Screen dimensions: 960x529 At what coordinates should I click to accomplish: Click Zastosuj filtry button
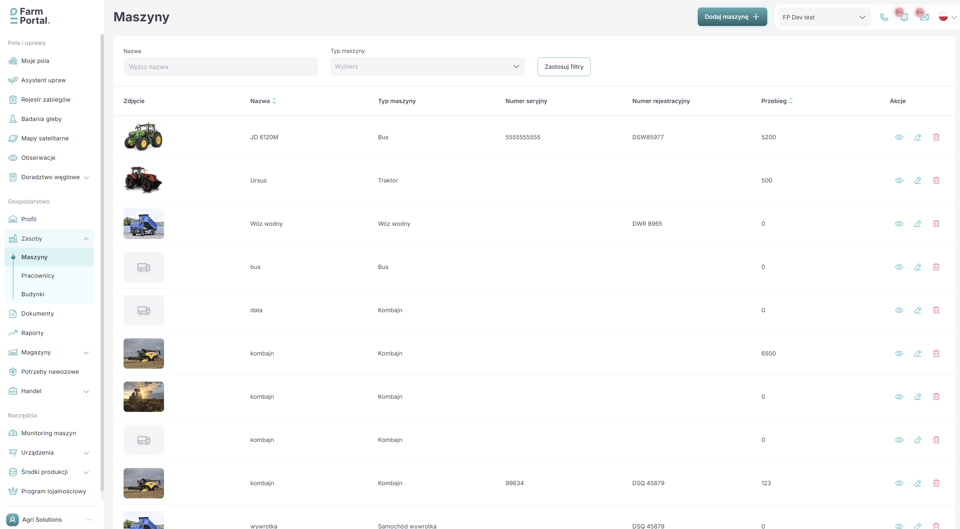(564, 67)
